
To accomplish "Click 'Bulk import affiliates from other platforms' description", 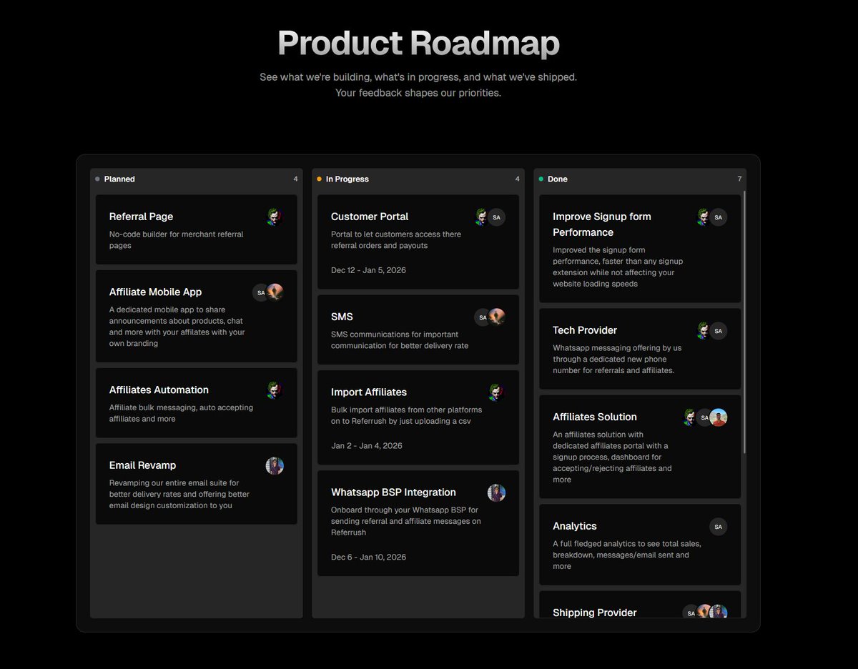I will click(x=406, y=415).
